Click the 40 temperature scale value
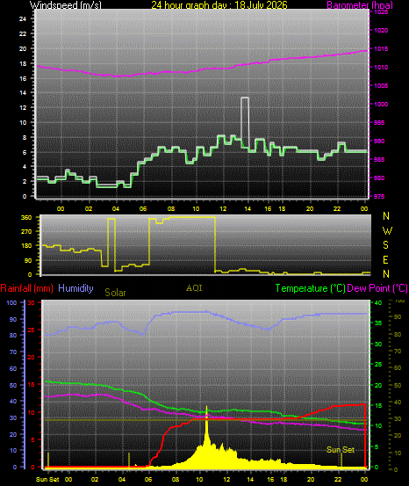The height and width of the screenshot is (486, 409). tap(378, 303)
